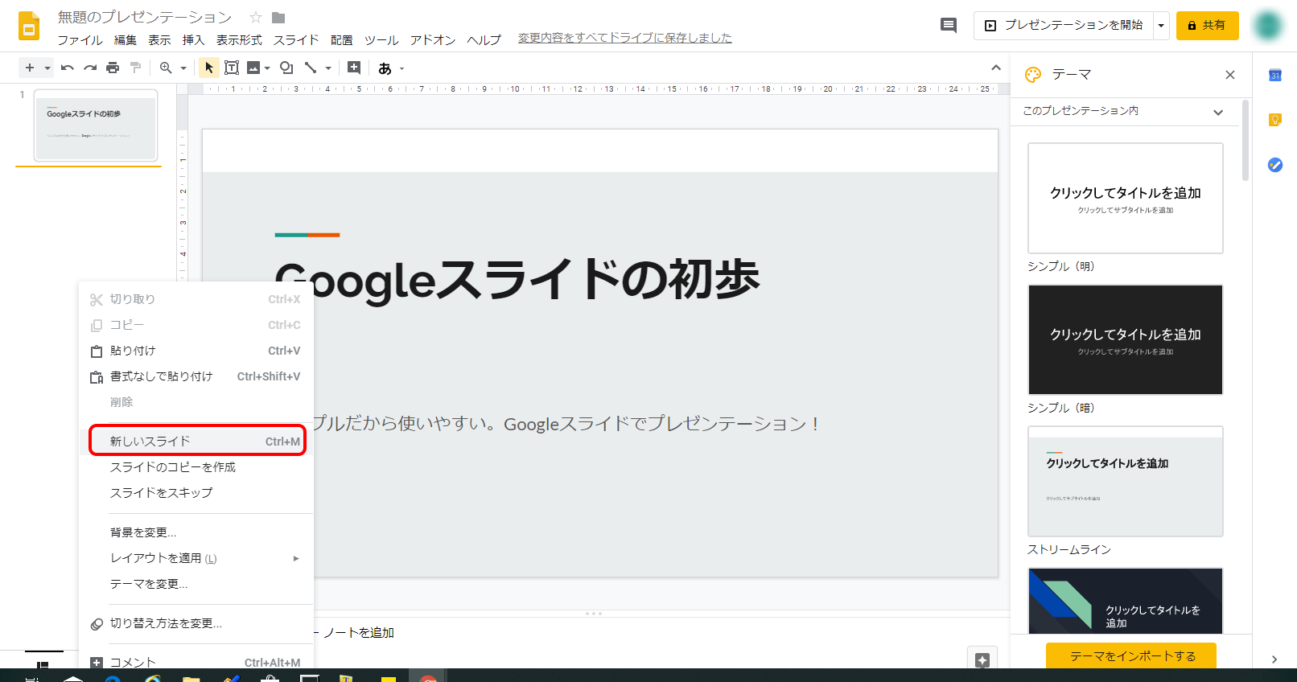Apply the Streamline theme
Viewport: 1297px width, 682px height.
point(1125,481)
